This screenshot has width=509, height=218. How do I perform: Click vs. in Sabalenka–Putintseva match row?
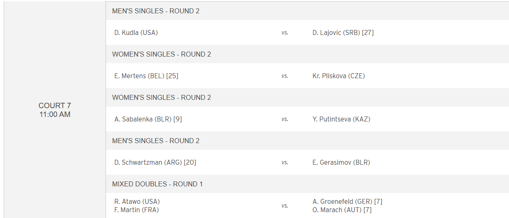tap(285, 119)
